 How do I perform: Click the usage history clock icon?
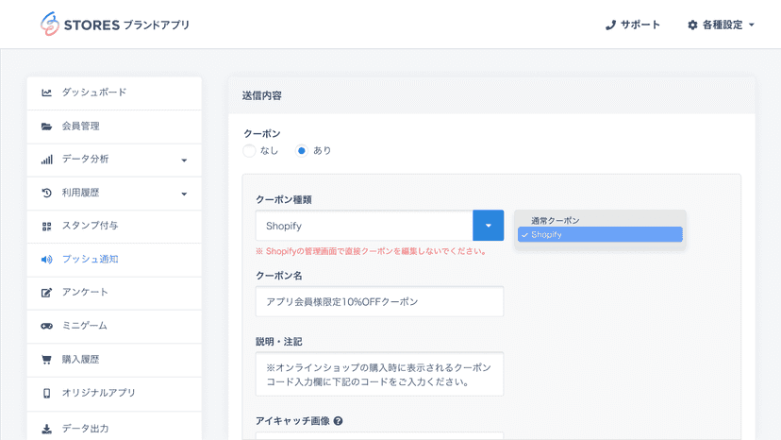(x=46, y=193)
